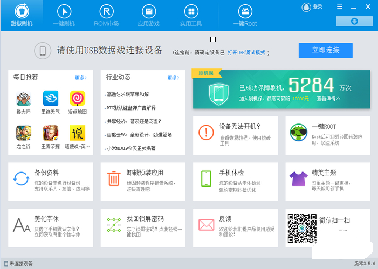The height and width of the screenshot is (269, 378).
Task: Open the download manager arrow button
Action: coord(354,21)
